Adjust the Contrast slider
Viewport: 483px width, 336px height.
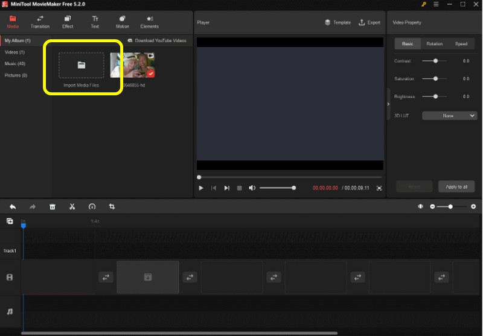pyautogui.click(x=435, y=61)
